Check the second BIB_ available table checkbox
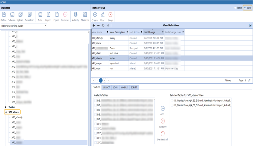Viewport: 253px width, 146px height. [x=96, y=105]
